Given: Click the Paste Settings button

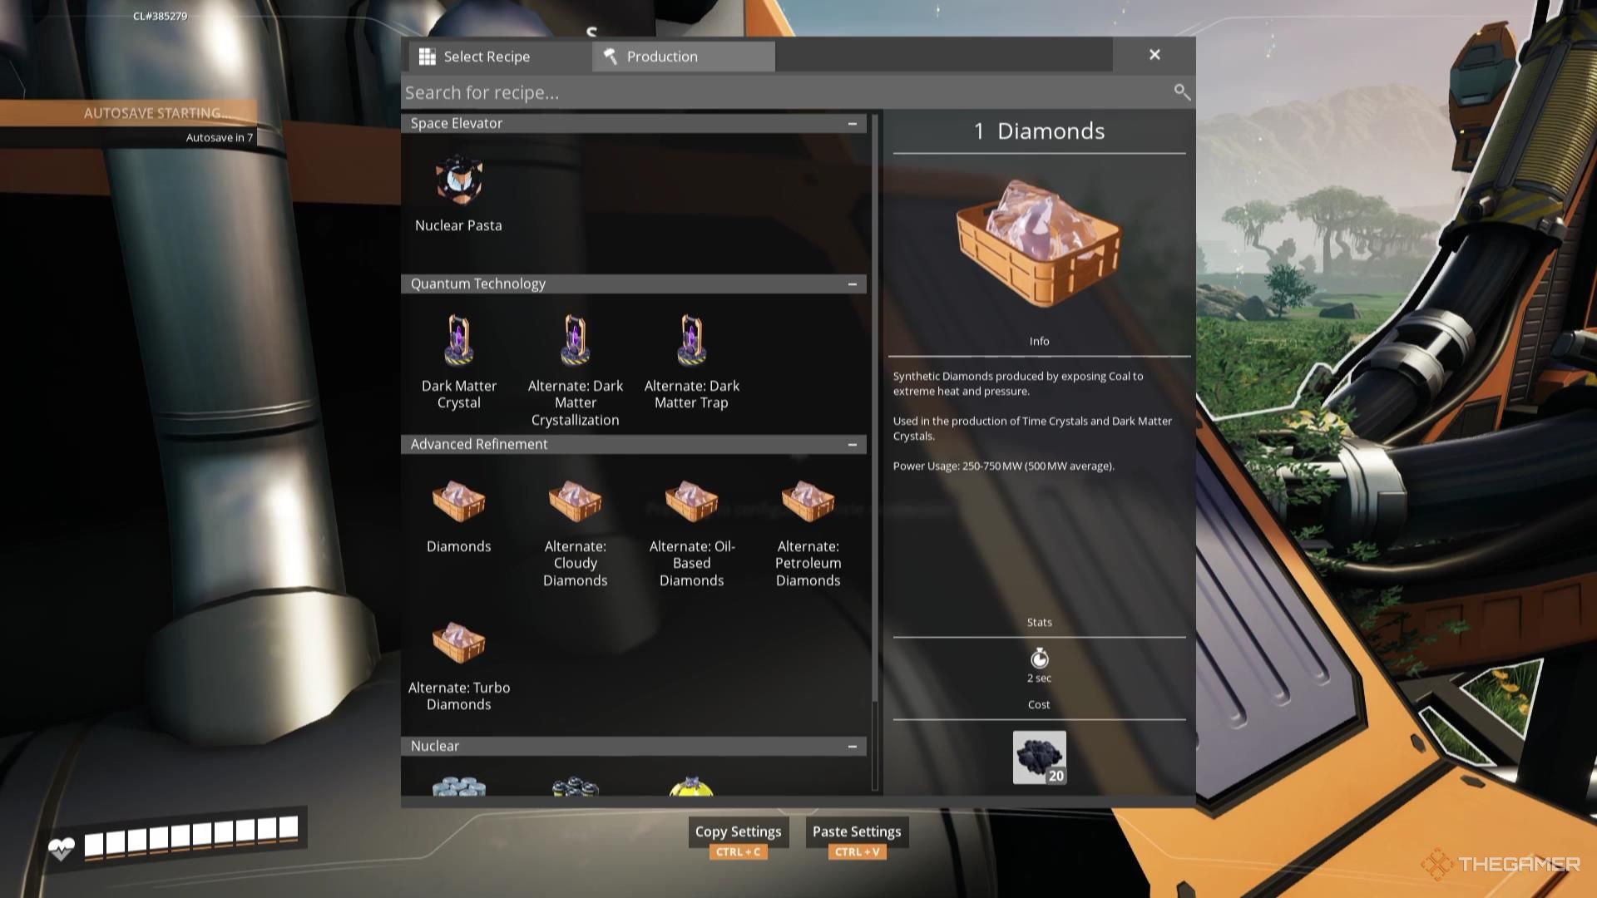Looking at the screenshot, I should click(x=857, y=831).
